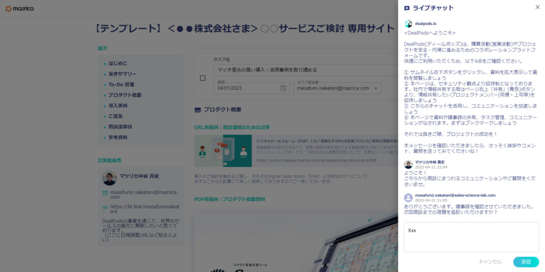The image size is (545, 272).
Task: Click マツリカ中谷 真史 avatar in chat
Action: pos(408,165)
